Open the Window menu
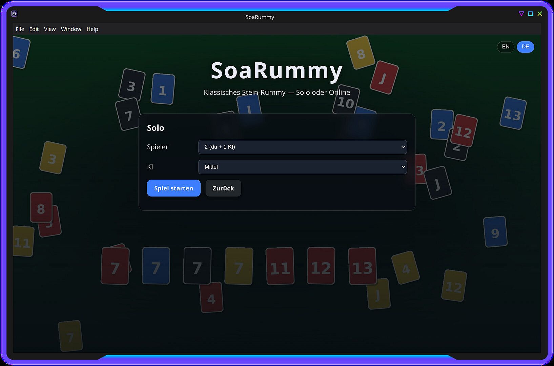 click(71, 29)
